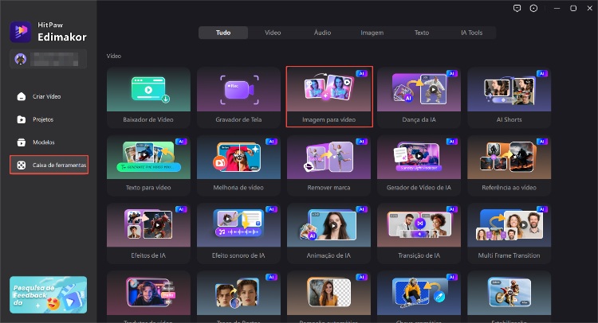The width and height of the screenshot is (598, 323).
Task: Click the Projetos folder icon
Action: coord(22,119)
